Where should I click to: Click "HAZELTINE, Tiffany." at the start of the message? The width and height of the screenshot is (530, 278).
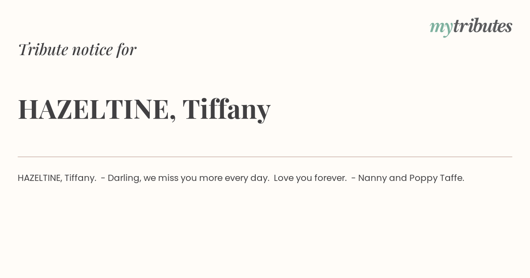tap(57, 178)
